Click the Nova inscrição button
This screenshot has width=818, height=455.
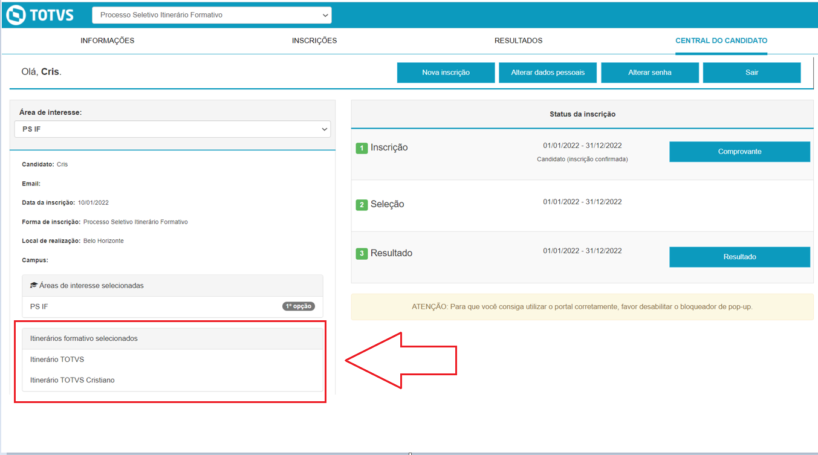point(446,73)
